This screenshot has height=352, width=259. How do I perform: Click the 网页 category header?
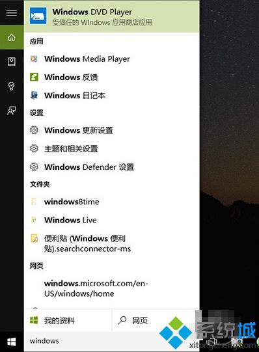(x=36, y=266)
